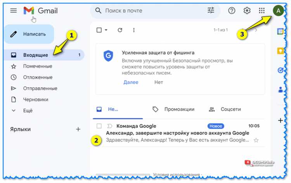The image size is (291, 183).
Task: Star the Команда Google email
Action: point(256,140)
